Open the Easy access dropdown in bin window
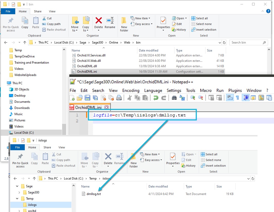The width and height of the screenshot is (274, 212). [x=142, y=24]
